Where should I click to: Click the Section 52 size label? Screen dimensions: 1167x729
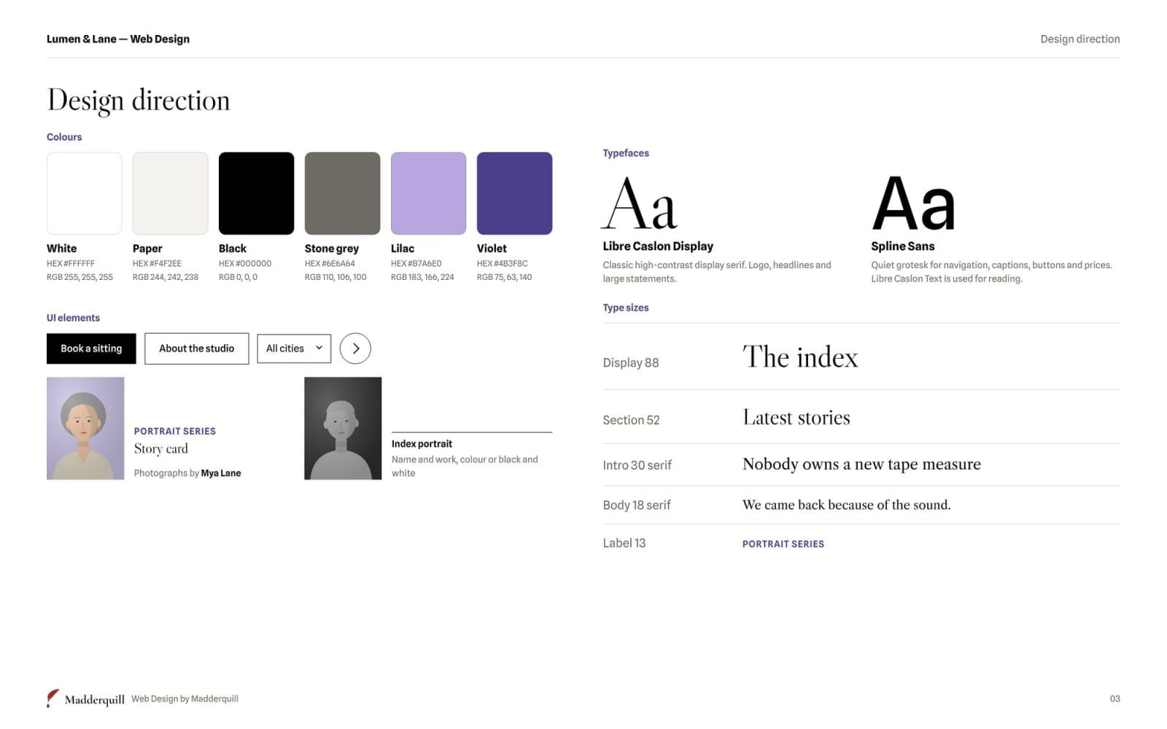[631, 421]
